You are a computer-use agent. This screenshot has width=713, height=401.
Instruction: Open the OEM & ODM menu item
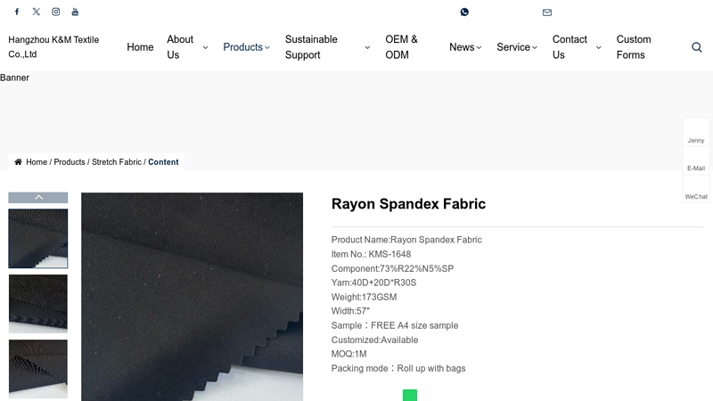402,47
